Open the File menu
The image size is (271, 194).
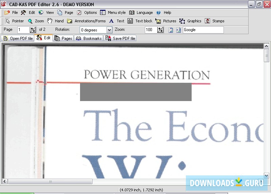[15, 13]
